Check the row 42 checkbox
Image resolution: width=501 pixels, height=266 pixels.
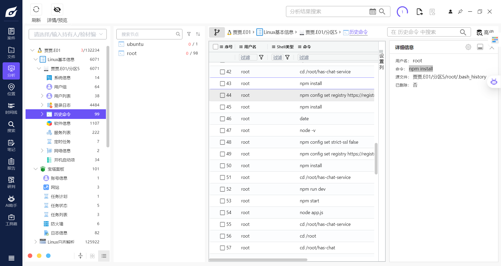[x=222, y=72]
